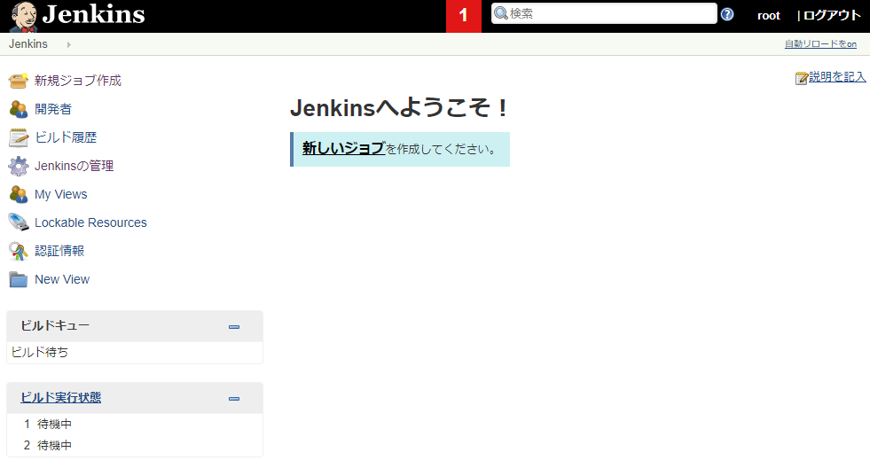Click the Jenkins butler logo icon
870x468 pixels.
(x=25, y=16)
